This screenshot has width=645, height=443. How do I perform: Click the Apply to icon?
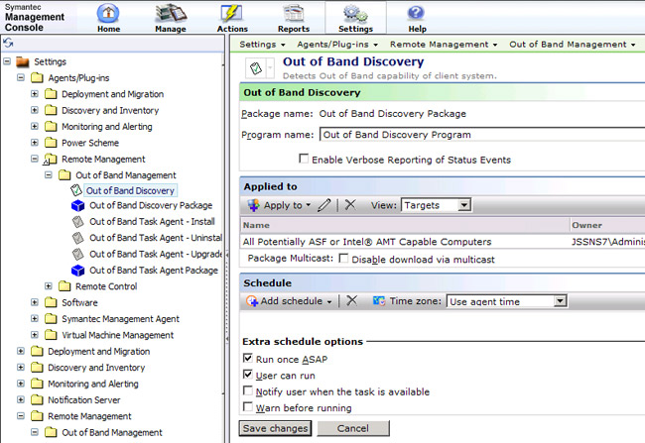point(253,204)
